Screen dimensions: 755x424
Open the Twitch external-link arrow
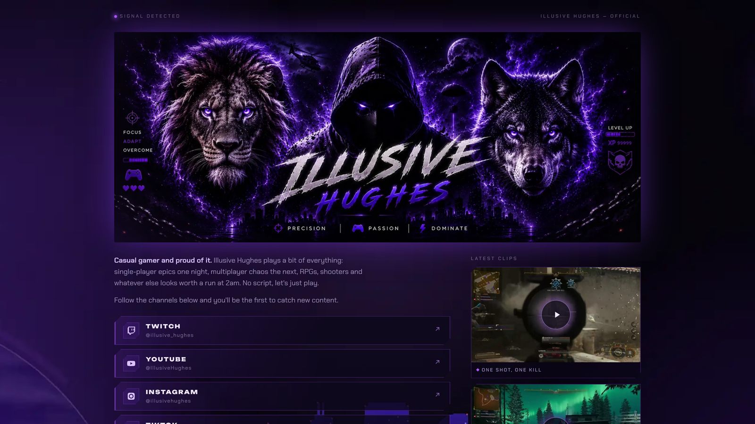tap(437, 329)
